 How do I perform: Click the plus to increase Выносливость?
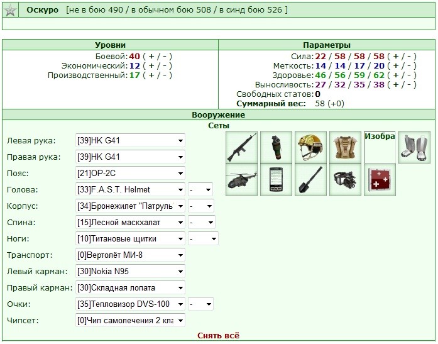pos(396,85)
